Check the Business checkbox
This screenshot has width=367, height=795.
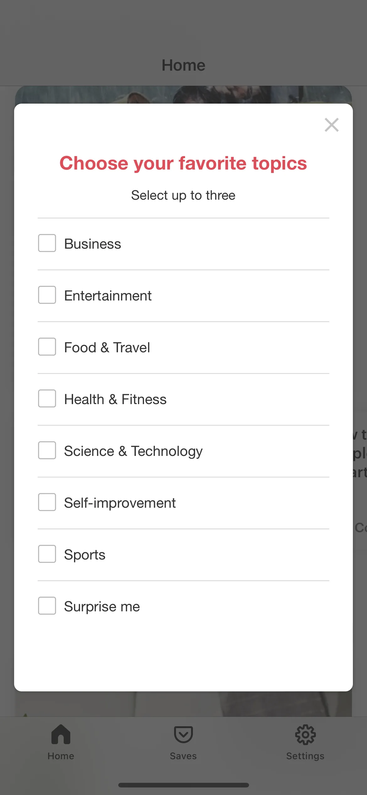click(x=47, y=243)
